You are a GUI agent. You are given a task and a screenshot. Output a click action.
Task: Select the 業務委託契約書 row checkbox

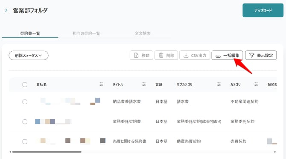pos(25,121)
